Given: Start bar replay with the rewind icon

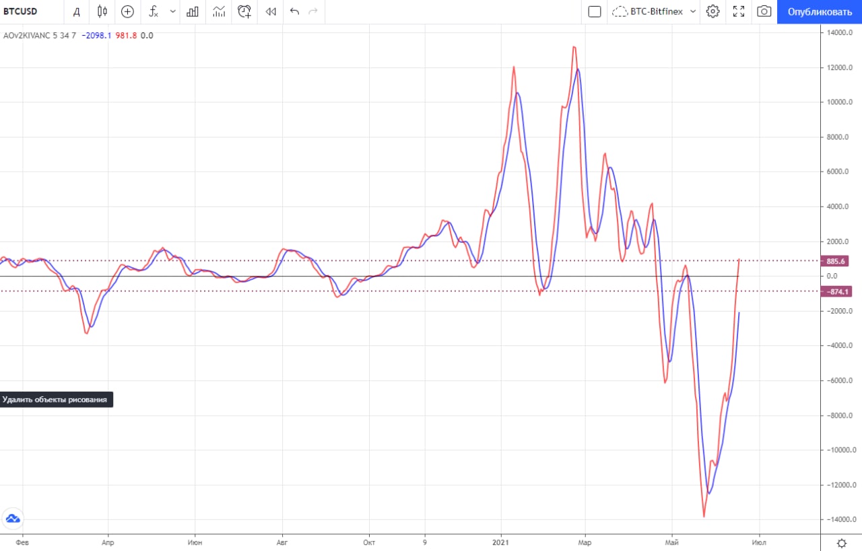Looking at the screenshot, I should click(x=271, y=11).
